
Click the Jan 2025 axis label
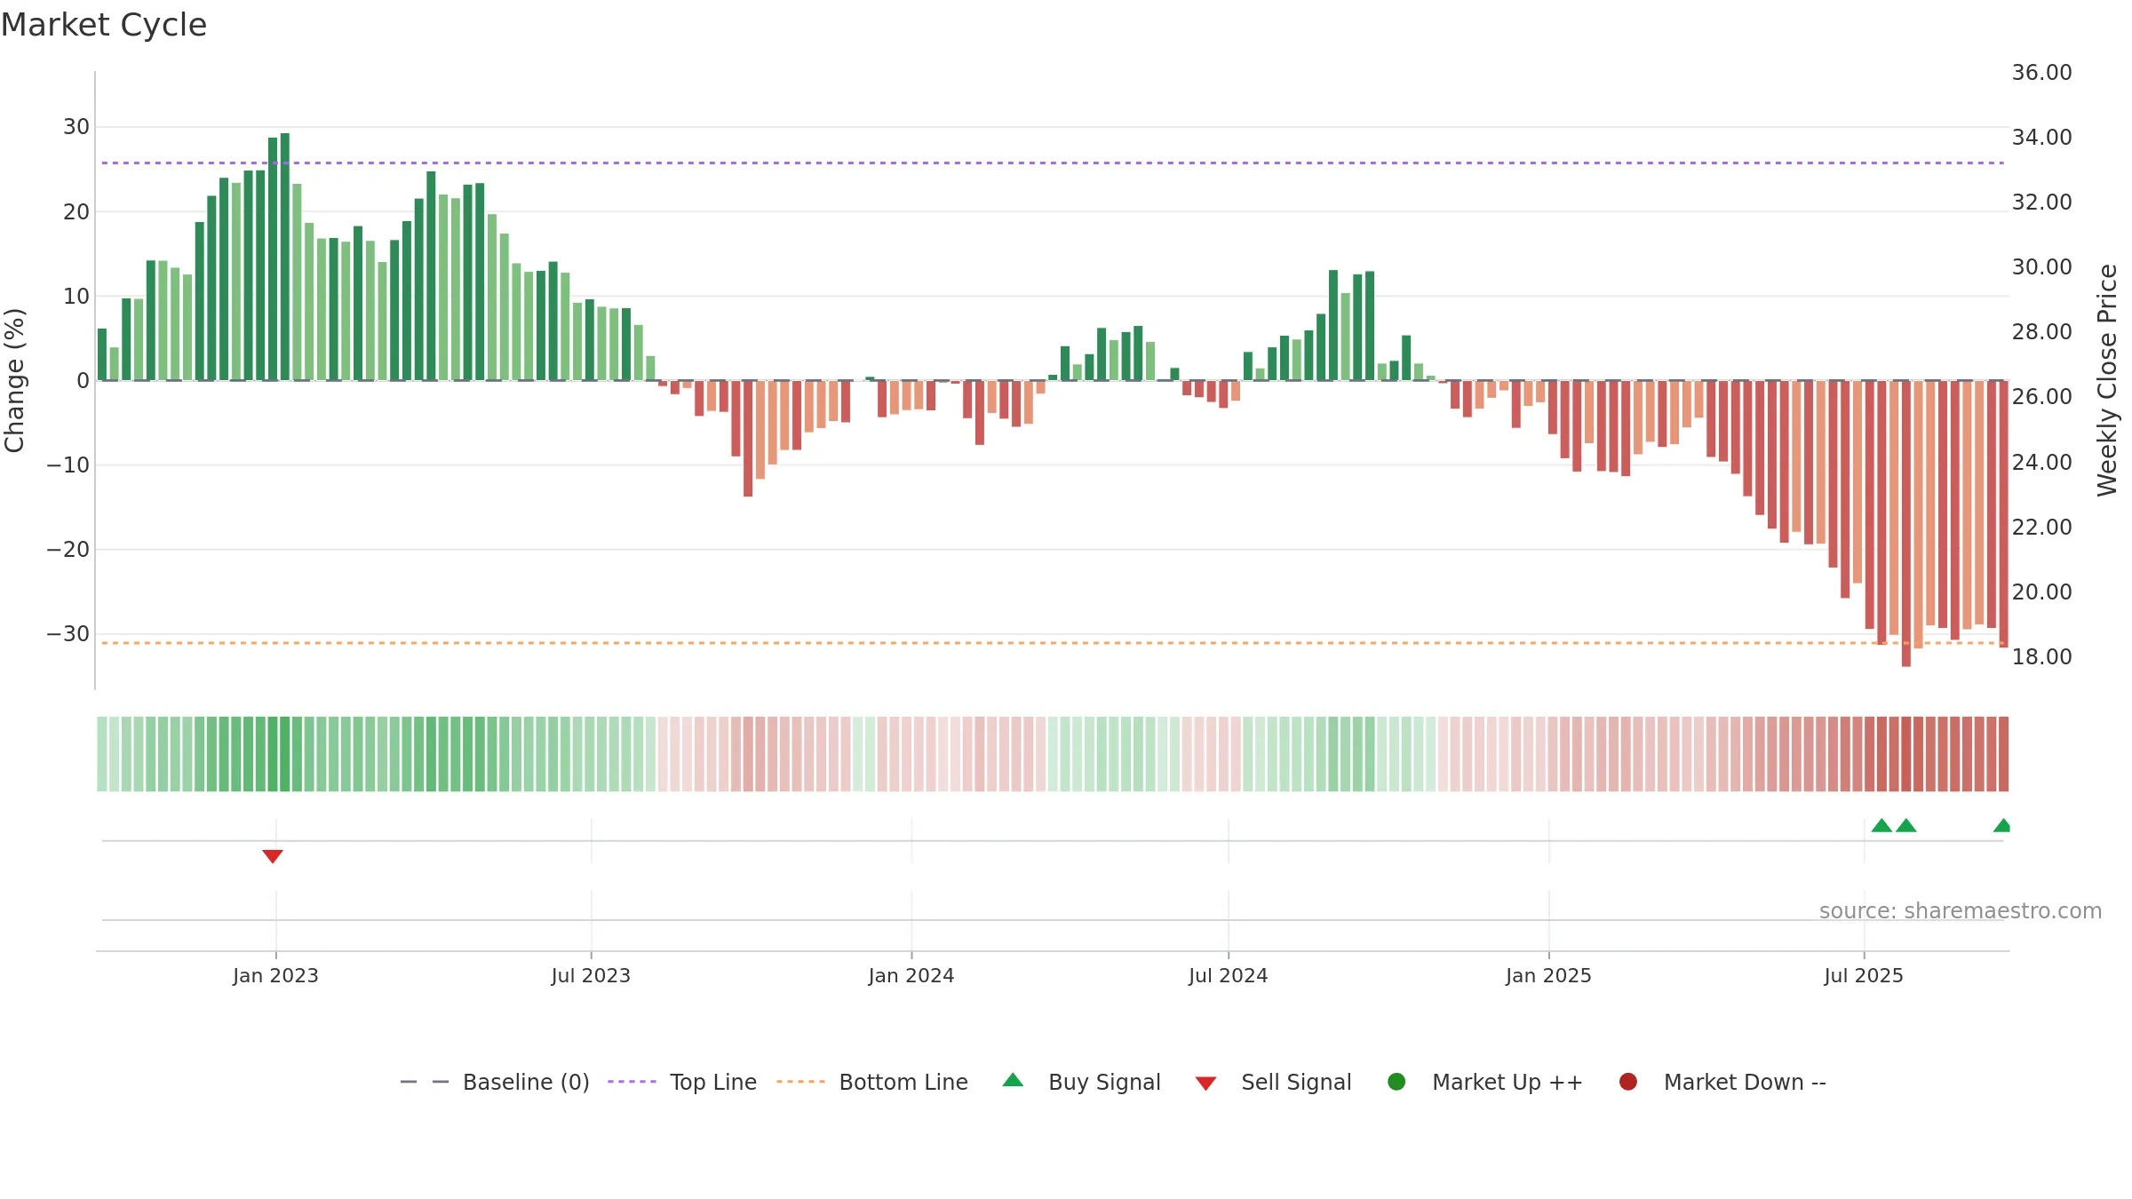click(1548, 975)
